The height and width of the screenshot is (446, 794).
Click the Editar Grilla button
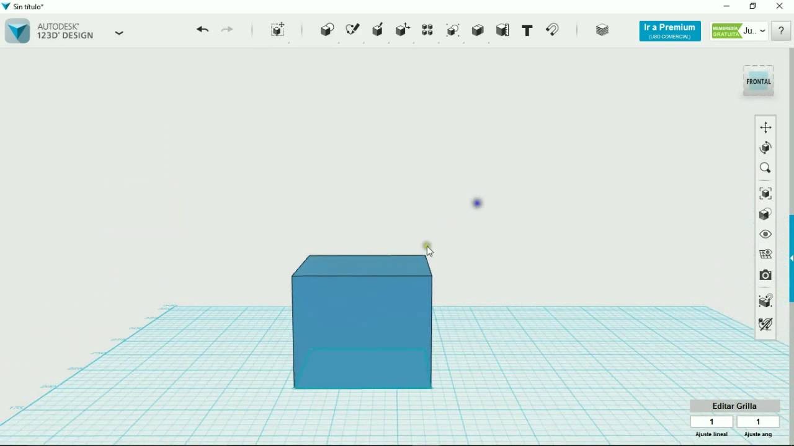[734, 406]
